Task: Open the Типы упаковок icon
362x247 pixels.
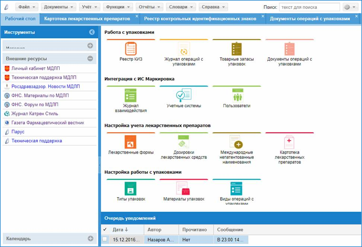Action: [131, 188]
